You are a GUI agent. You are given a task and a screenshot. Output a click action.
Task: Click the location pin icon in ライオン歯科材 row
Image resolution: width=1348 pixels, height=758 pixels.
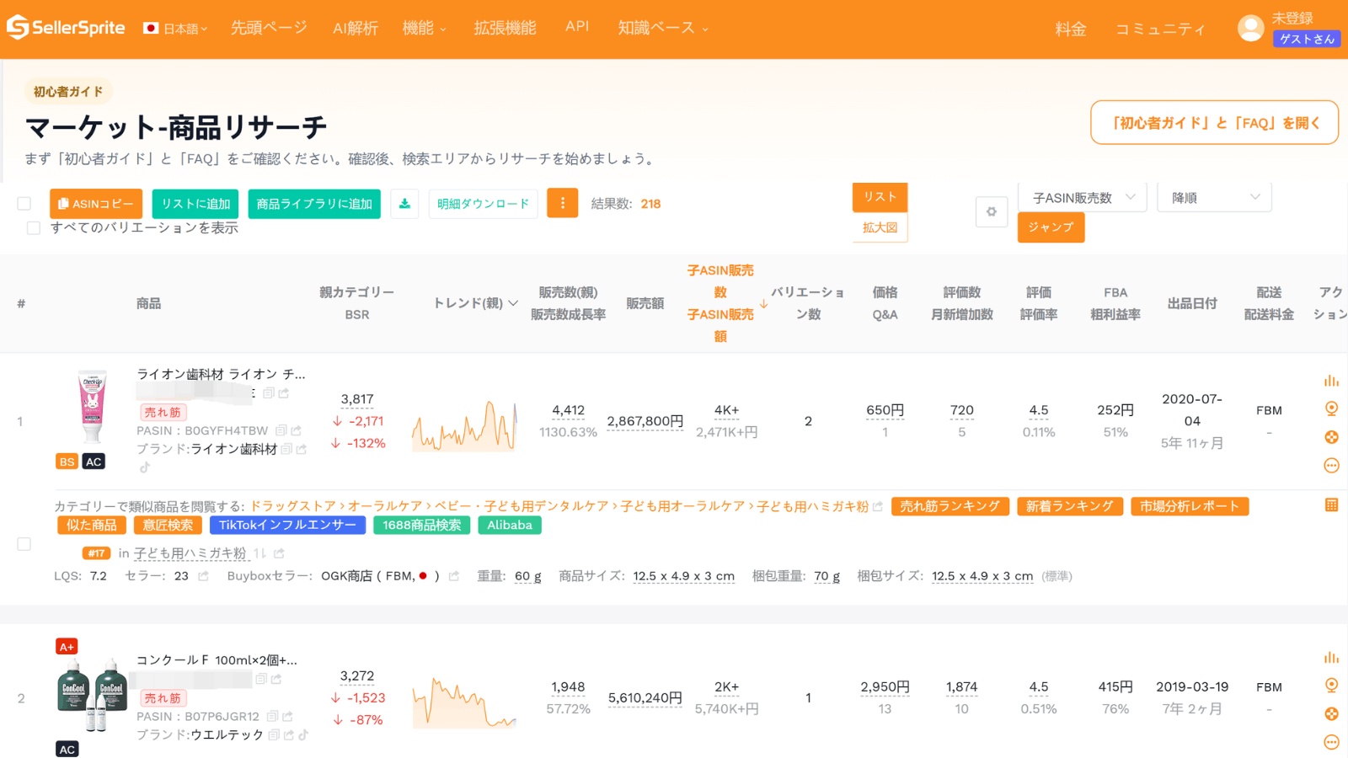tap(1331, 408)
